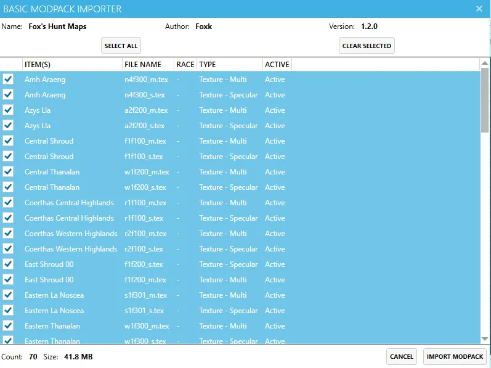491x368 pixels.
Task: Toggle the Coerthas Western Highlands r2f100_m.tex checkbox
Action: (x=8, y=234)
